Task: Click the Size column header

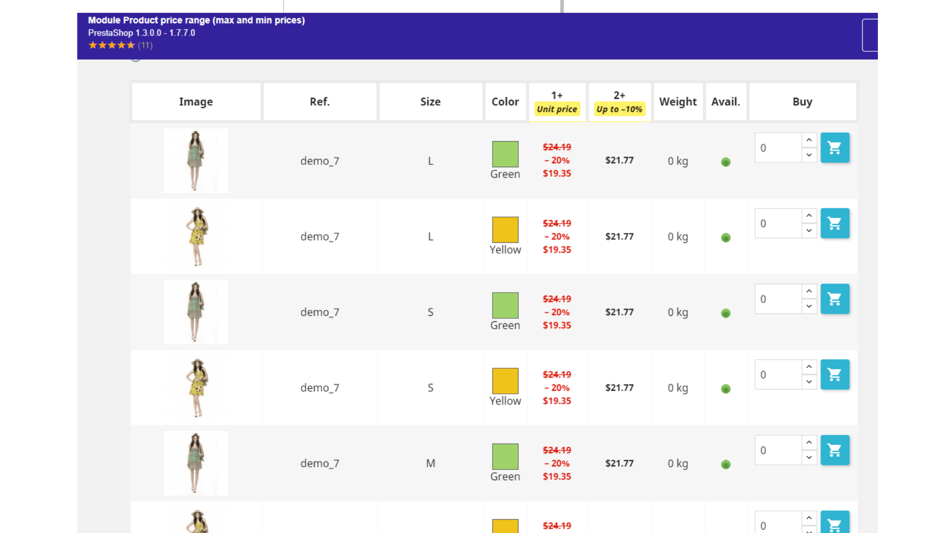Action: point(431,102)
